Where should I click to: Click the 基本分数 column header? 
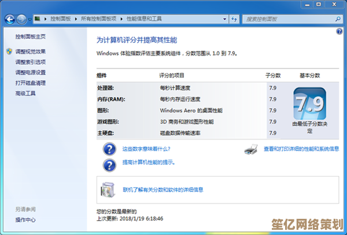tap(309, 75)
